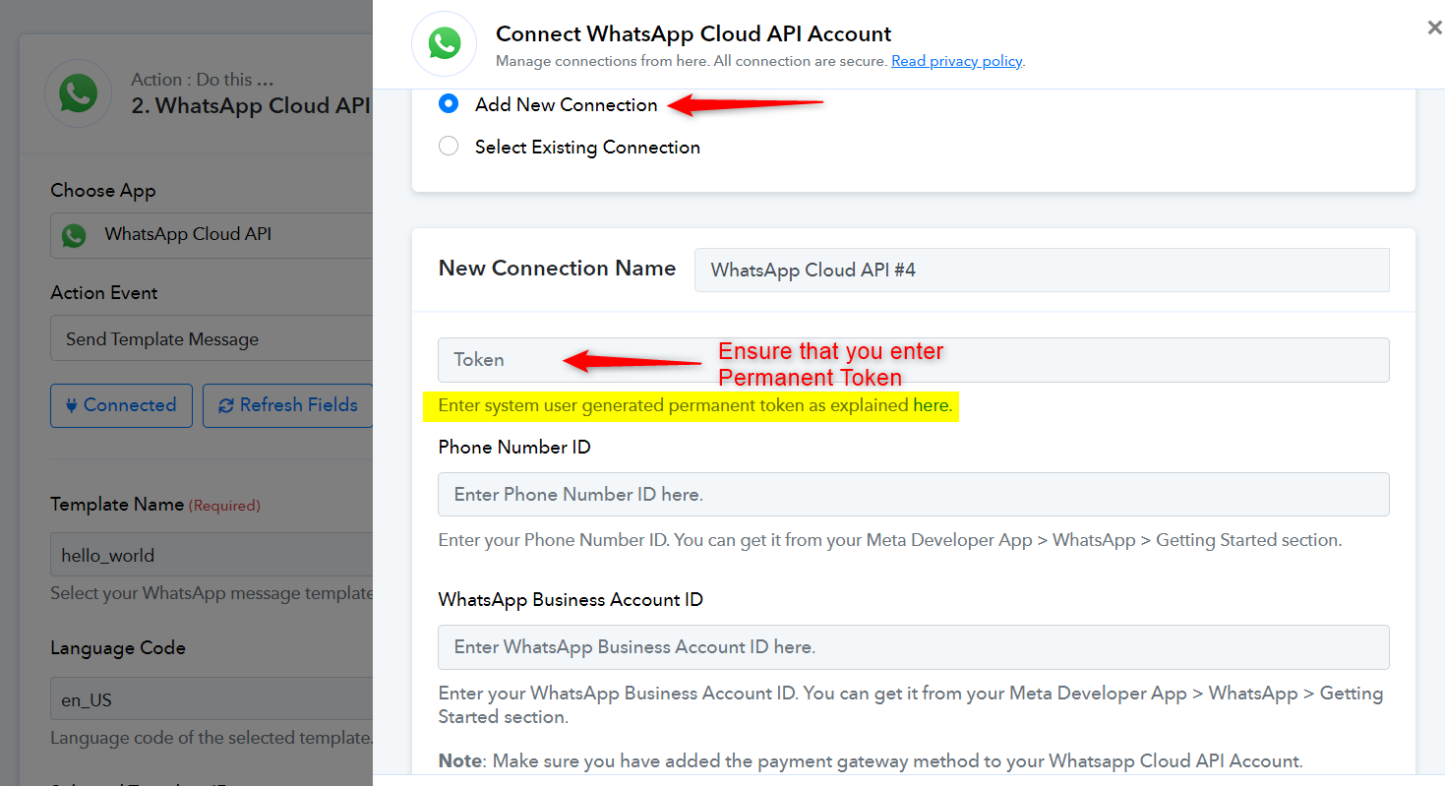Expand the Template Name hello_world dropdown
This screenshot has width=1445, height=786.
(x=211, y=555)
